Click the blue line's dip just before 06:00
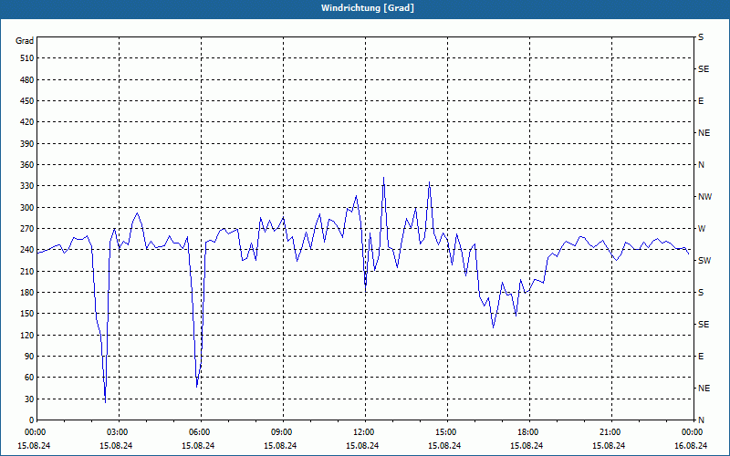The width and height of the screenshot is (730, 456). click(x=197, y=386)
